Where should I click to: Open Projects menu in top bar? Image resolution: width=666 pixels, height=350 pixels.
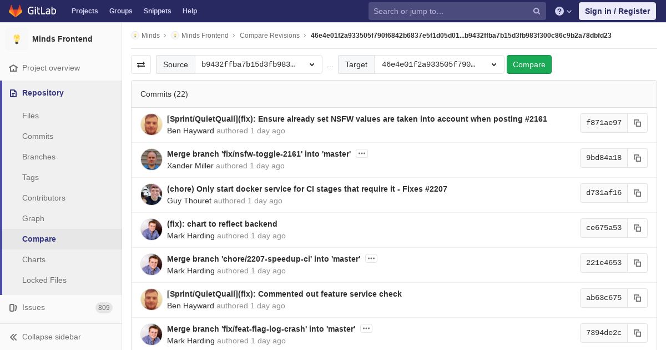85,11
